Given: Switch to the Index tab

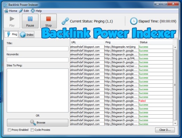Looking at the screenshot, I should coord(27,35).
